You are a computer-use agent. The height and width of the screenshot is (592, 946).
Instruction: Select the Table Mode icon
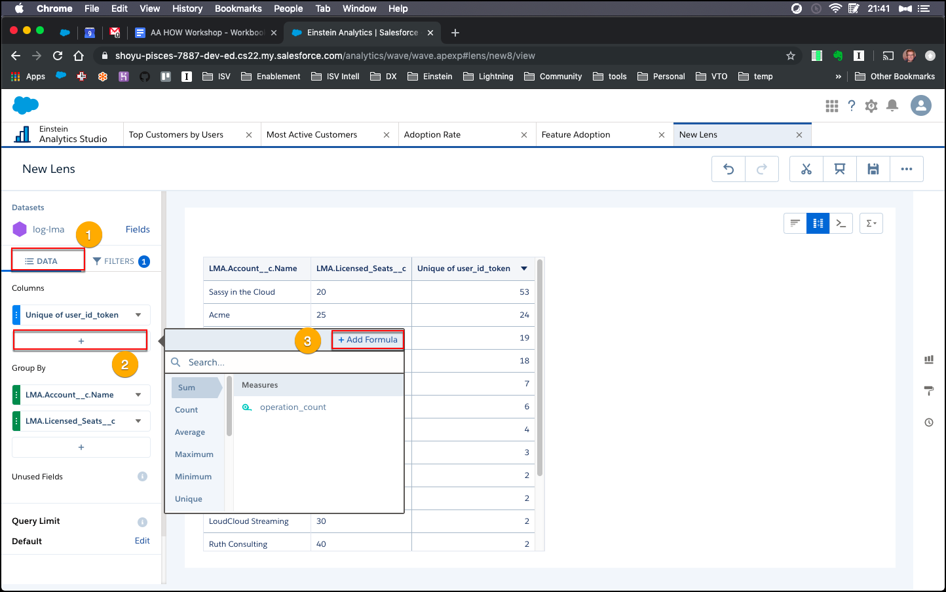click(818, 223)
